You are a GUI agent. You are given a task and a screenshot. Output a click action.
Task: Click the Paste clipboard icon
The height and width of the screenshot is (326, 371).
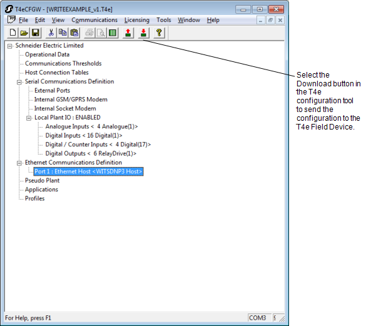click(74, 33)
